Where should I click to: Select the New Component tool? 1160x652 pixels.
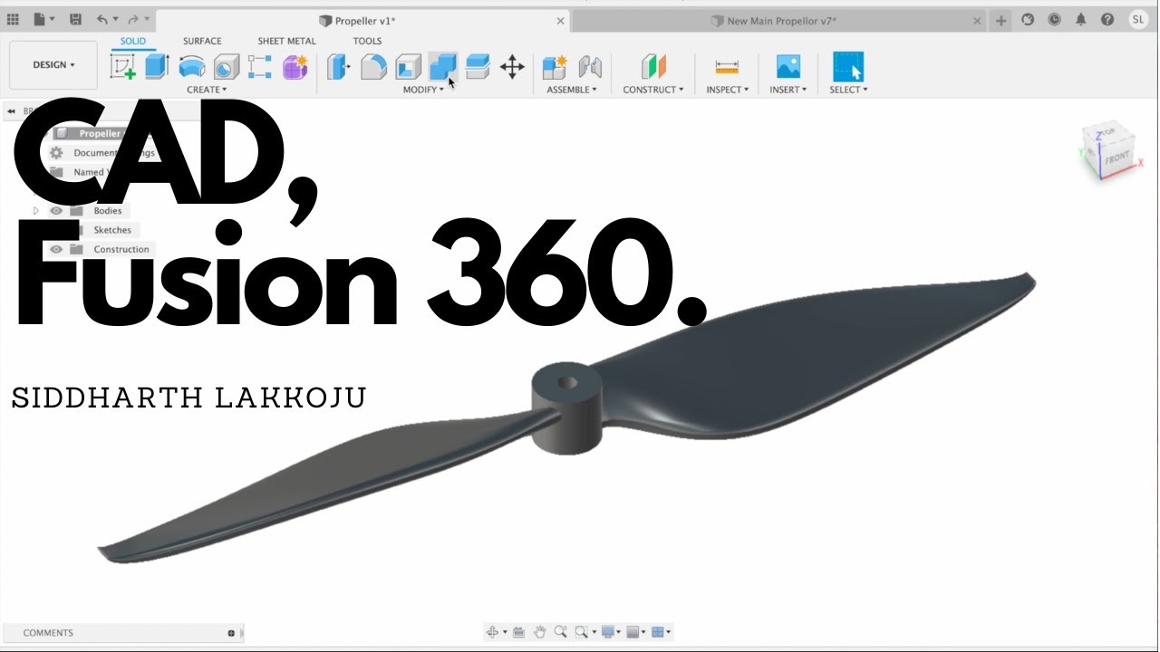[x=554, y=66]
